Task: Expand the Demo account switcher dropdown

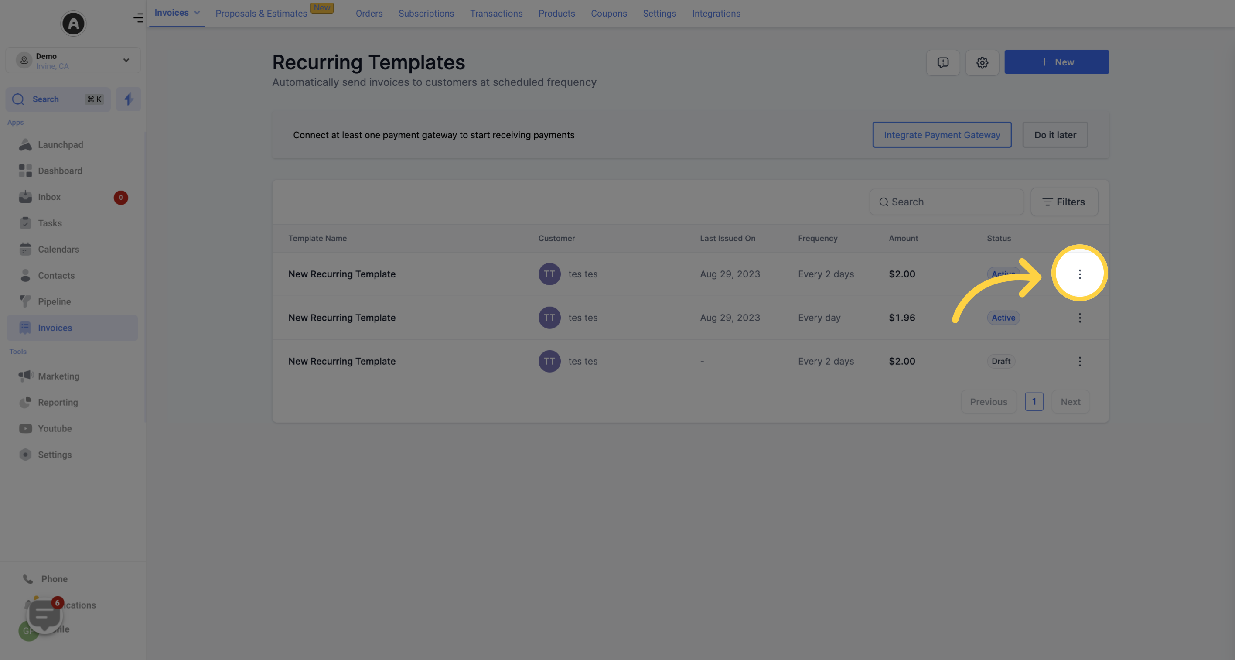Action: (73, 61)
